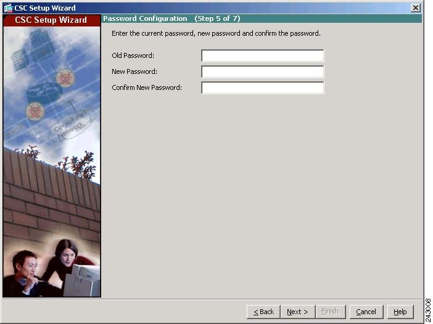Screen dimensions: 433x324
Task: Go back with the Back button
Action: [263, 312]
